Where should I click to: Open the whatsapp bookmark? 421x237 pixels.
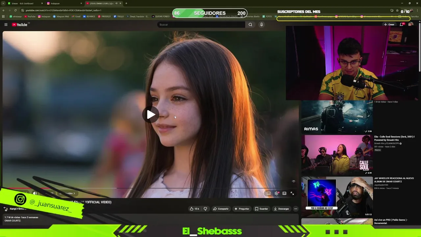click(15, 16)
